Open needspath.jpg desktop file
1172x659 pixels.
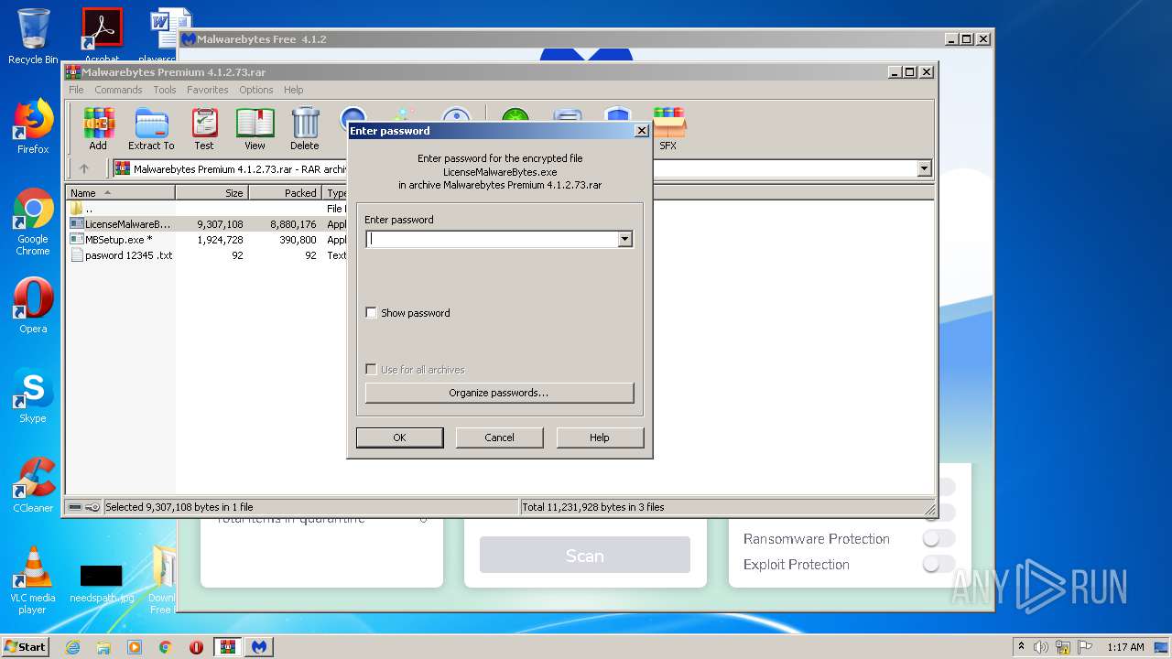(102, 583)
